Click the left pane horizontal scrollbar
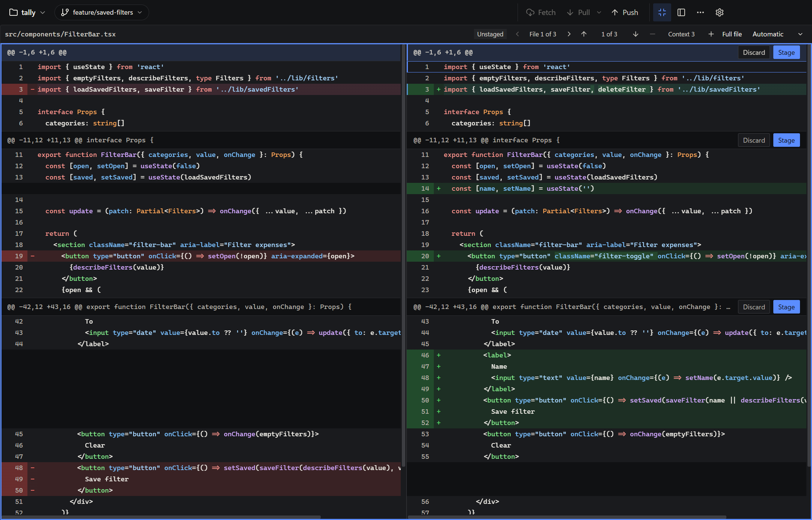Screen dimensions: 812x520 pyautogui.click(x=161, y=517)
